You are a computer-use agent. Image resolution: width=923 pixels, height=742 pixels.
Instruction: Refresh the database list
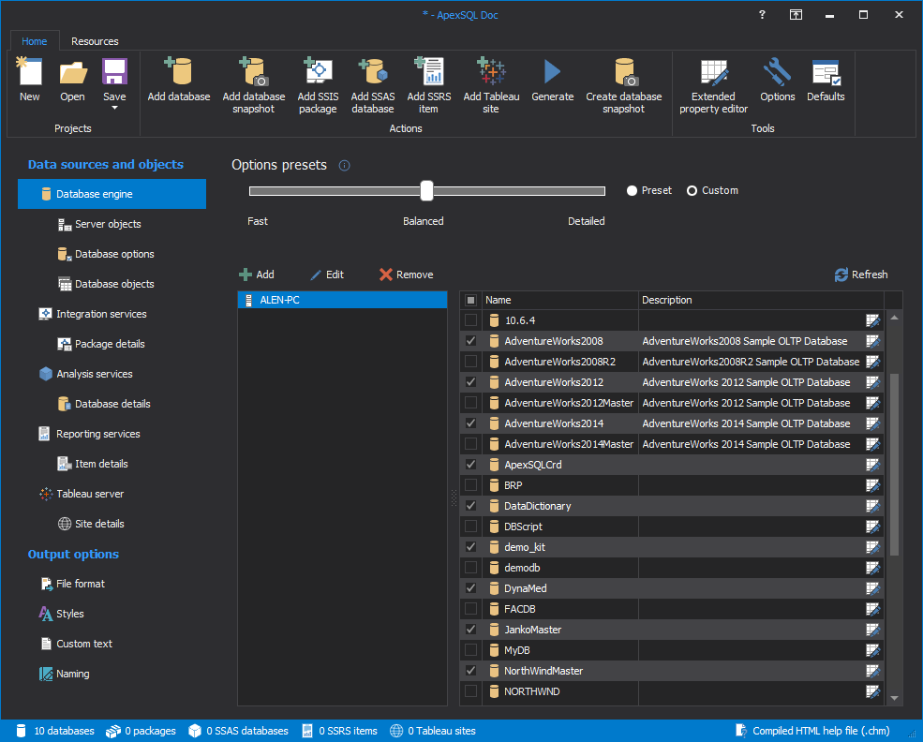pyautogui.click(x=860, y=275)
